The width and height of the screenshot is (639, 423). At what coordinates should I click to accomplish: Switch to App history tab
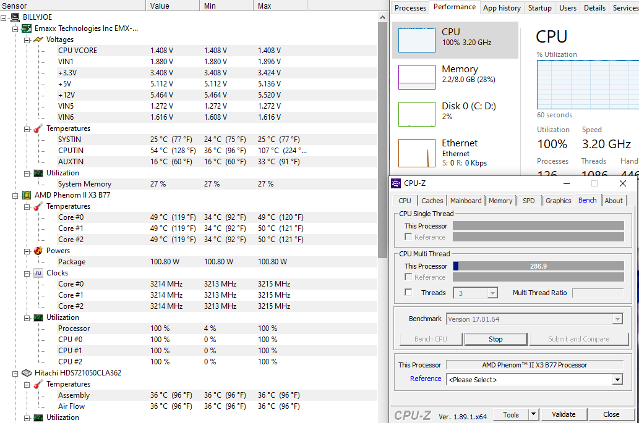pos(502,8)
